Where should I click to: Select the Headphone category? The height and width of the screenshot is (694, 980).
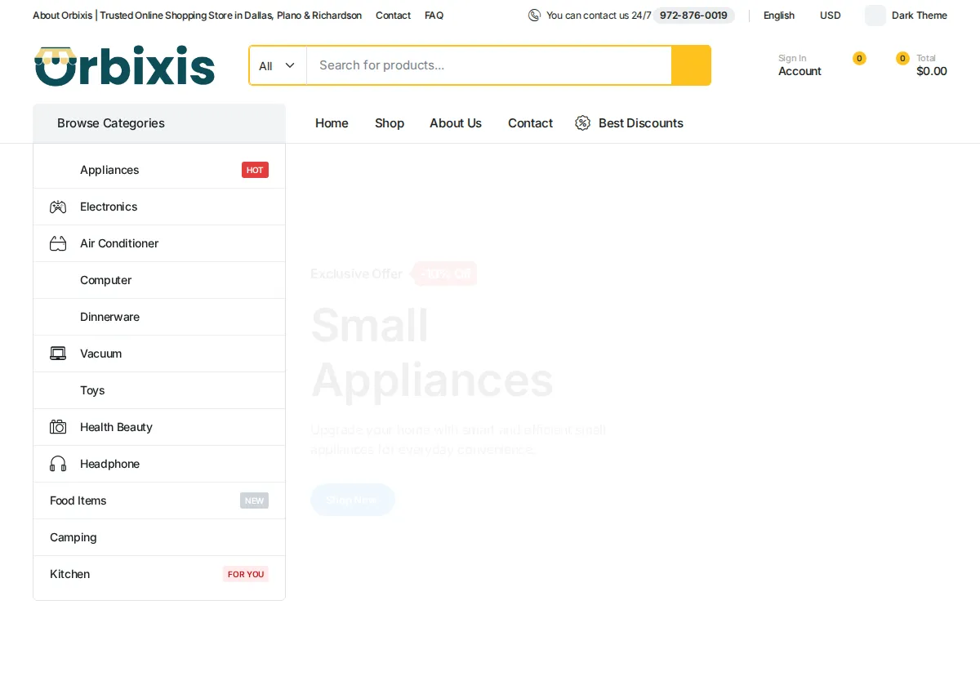[159, 464]
